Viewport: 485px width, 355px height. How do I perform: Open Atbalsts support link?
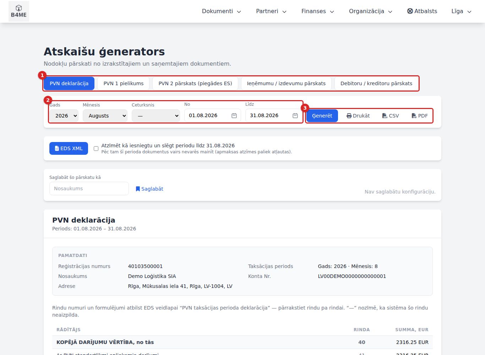pos(422,11)
